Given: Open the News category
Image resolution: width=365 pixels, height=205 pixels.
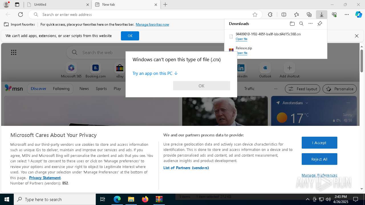Looking at the screenshot, I should 84,89.
